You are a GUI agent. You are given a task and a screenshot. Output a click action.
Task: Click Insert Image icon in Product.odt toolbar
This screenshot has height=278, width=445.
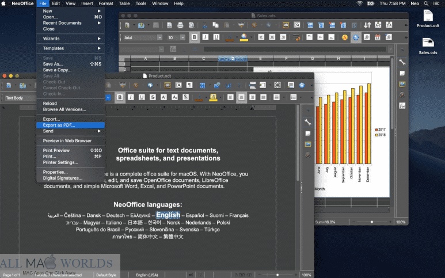(217, 85)
